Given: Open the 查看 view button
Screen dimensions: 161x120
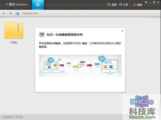Looking at the screenshot, I should coord(112,5).
